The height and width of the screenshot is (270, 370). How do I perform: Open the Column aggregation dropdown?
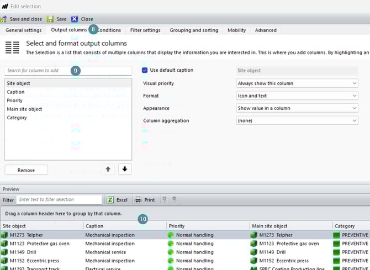coord(297,120)
